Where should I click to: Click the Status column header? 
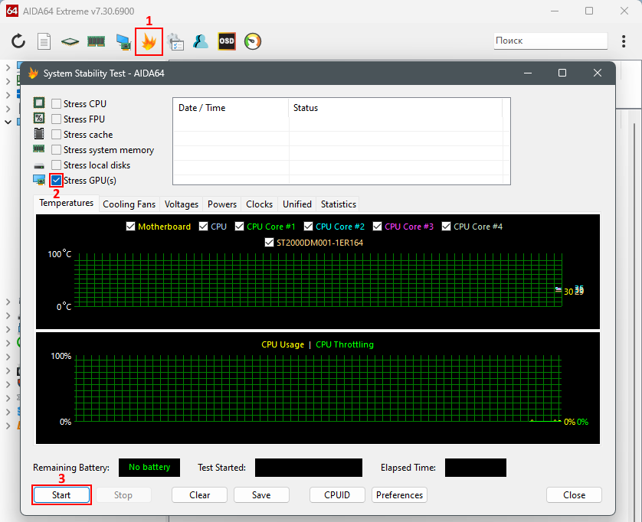point(395,108)
